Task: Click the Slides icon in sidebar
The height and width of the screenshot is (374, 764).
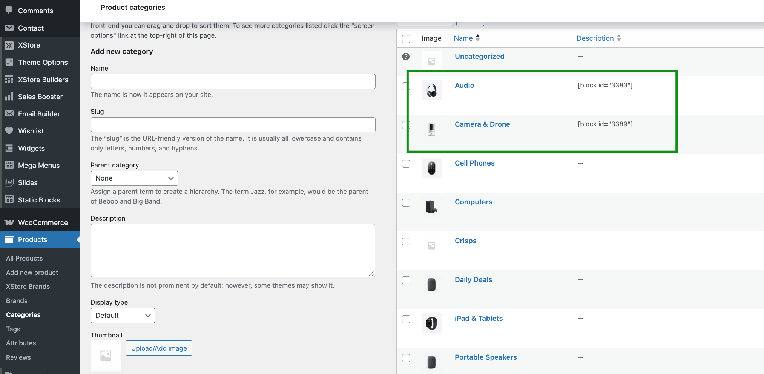Action: pos(9,182)
